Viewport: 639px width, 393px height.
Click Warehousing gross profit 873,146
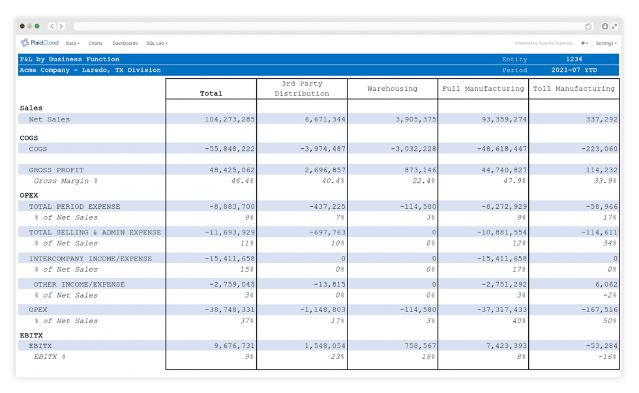(x=420, y=170)
